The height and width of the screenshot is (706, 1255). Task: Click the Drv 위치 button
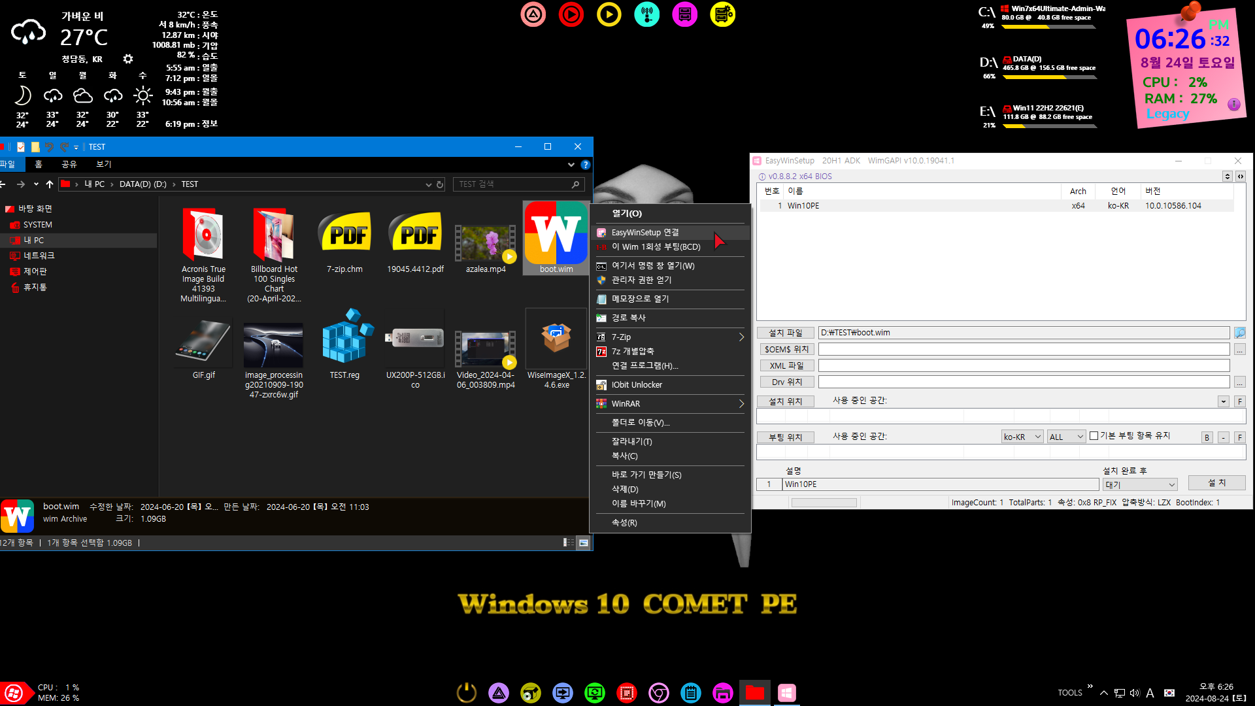tap(786, 382)
